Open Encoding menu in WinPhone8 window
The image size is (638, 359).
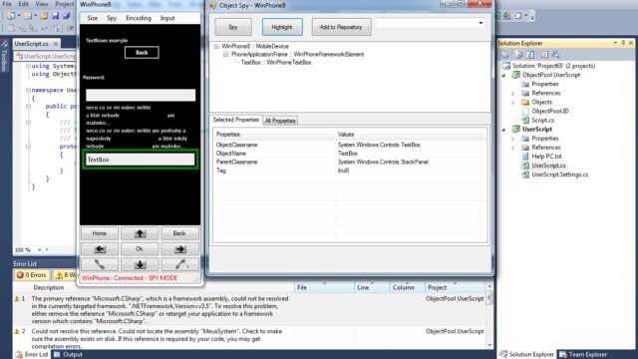pyautogui.click(x=139, y=18)
